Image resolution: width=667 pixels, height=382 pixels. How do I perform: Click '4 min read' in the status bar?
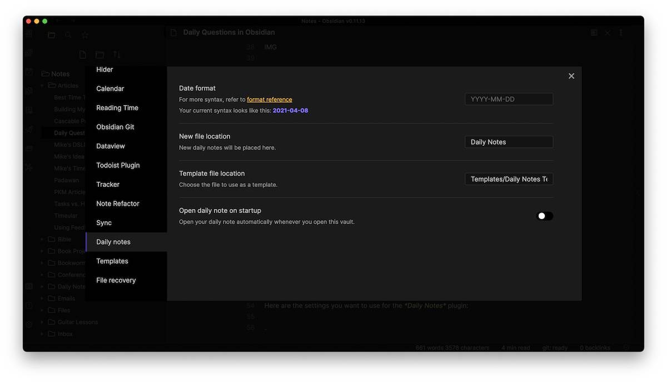pyautogui.click(x=516, y=348)
